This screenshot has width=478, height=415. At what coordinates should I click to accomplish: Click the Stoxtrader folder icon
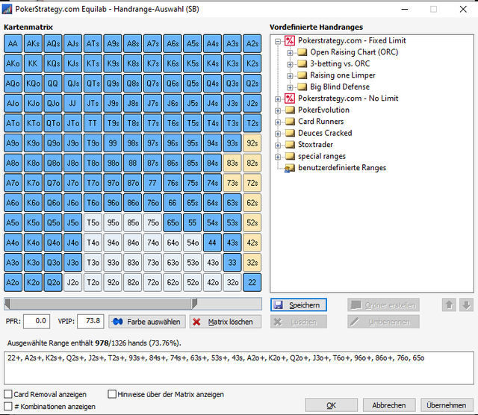coord(290,145)
